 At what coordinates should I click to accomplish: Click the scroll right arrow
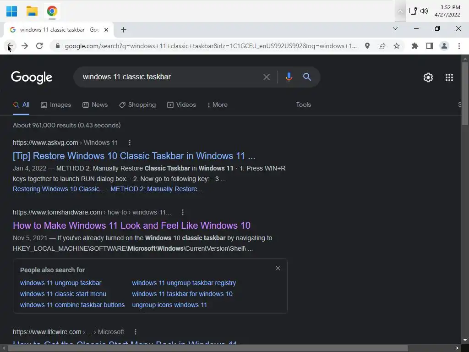pos(458,348)
